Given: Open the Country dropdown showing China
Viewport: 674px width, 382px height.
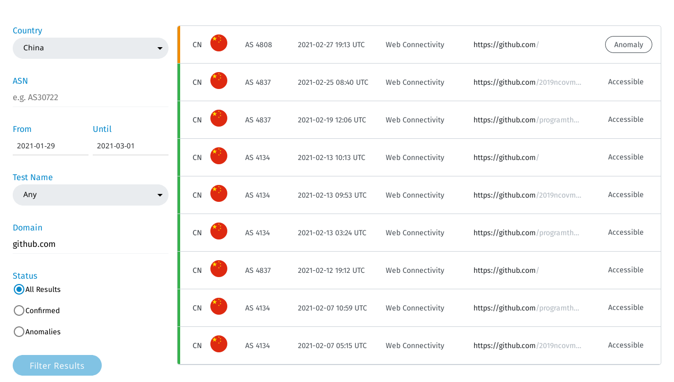Looking at the screenshot, I should coord(91,48).
